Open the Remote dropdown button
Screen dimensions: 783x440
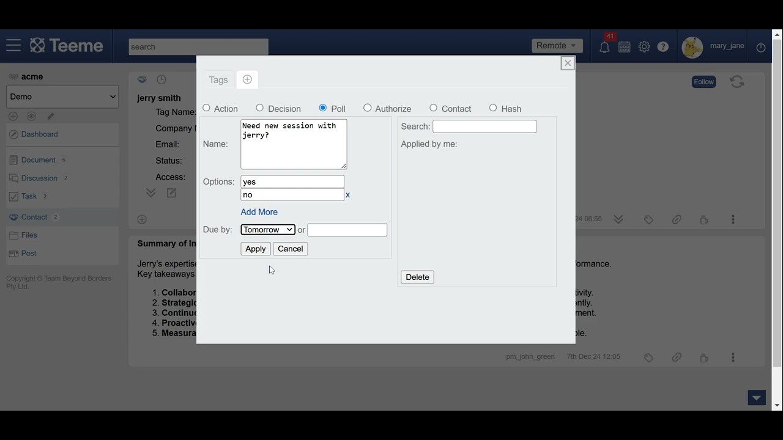[557, 46]
